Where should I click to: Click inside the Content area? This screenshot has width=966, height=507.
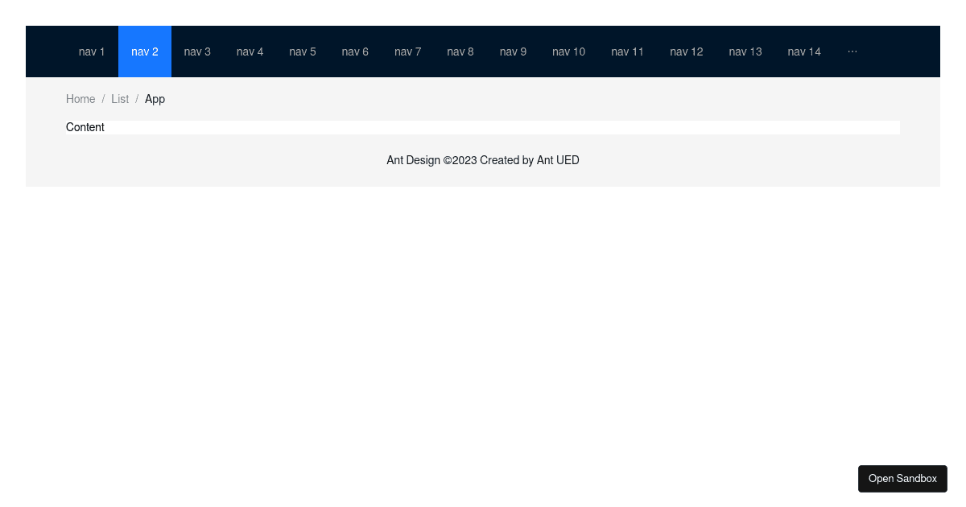pyautogui.click(x=483, y=127)
